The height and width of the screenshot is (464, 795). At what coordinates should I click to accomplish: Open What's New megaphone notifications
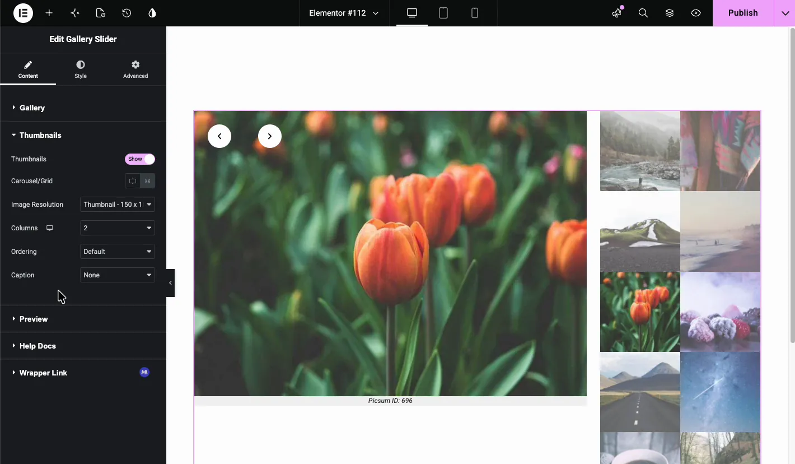(x=617, y=13)
